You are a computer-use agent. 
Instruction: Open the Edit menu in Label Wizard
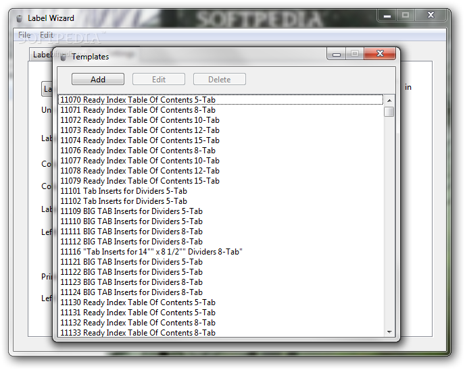[47, 35]
